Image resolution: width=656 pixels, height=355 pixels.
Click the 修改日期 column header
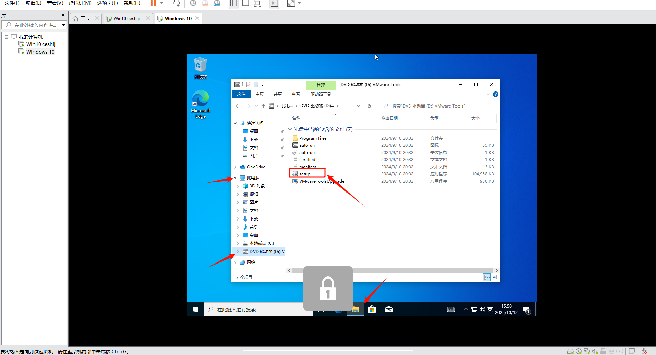pyautogui.click(x=389, y=118)
